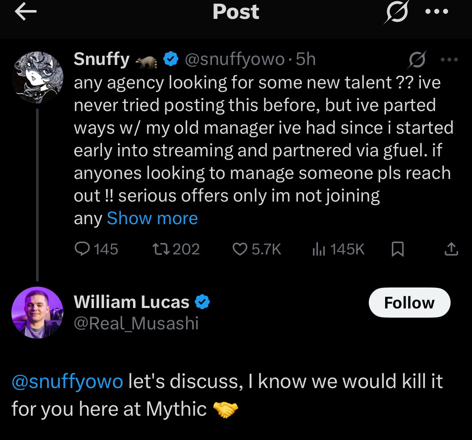Bookmark Snuffy's post

(397, 250)
